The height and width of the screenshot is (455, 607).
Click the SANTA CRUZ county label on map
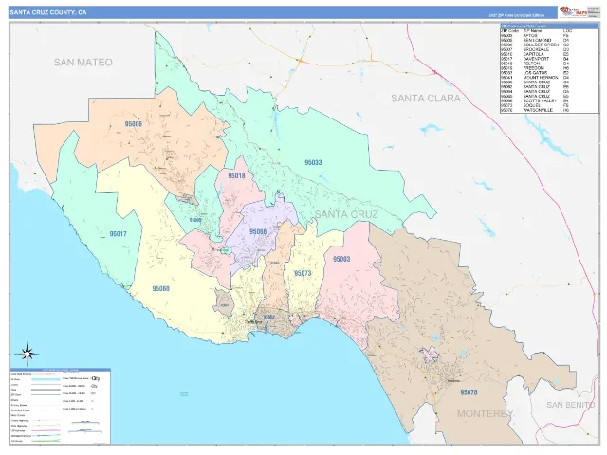[346, 214]
